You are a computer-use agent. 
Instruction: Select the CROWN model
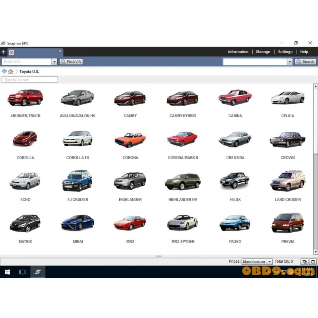pyautogui.click(x=287, y=145)
